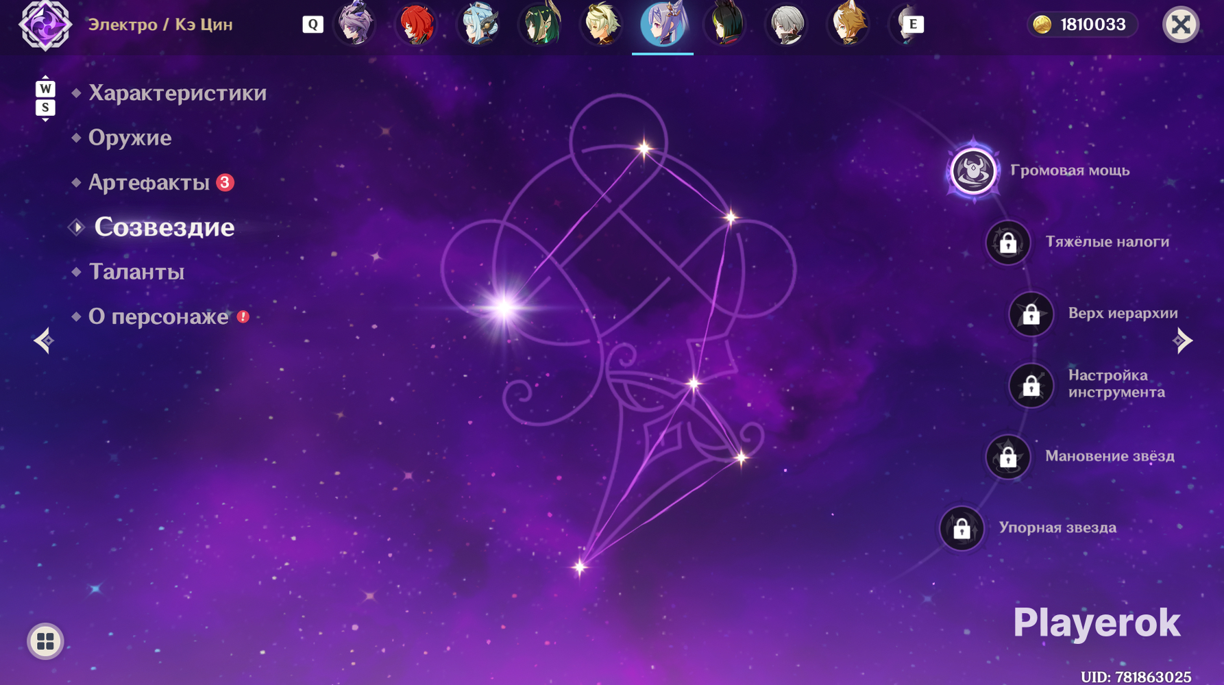Click the locked Настройка инструмента constellation icon
This screenshot has width=1224, height=685.
coord(1031,386)
